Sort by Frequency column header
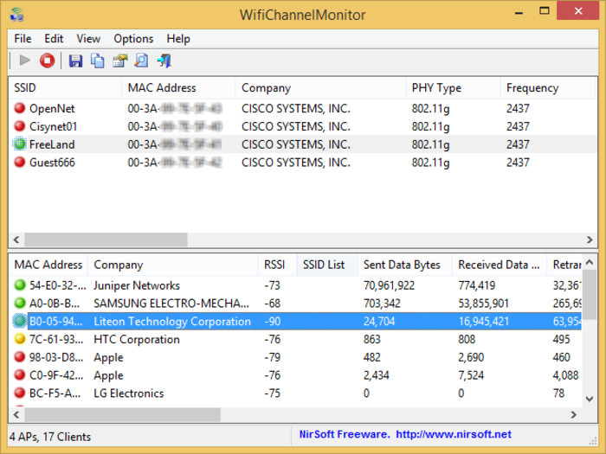This screenshot has width=606, height=454. click(x=548, y=88)
